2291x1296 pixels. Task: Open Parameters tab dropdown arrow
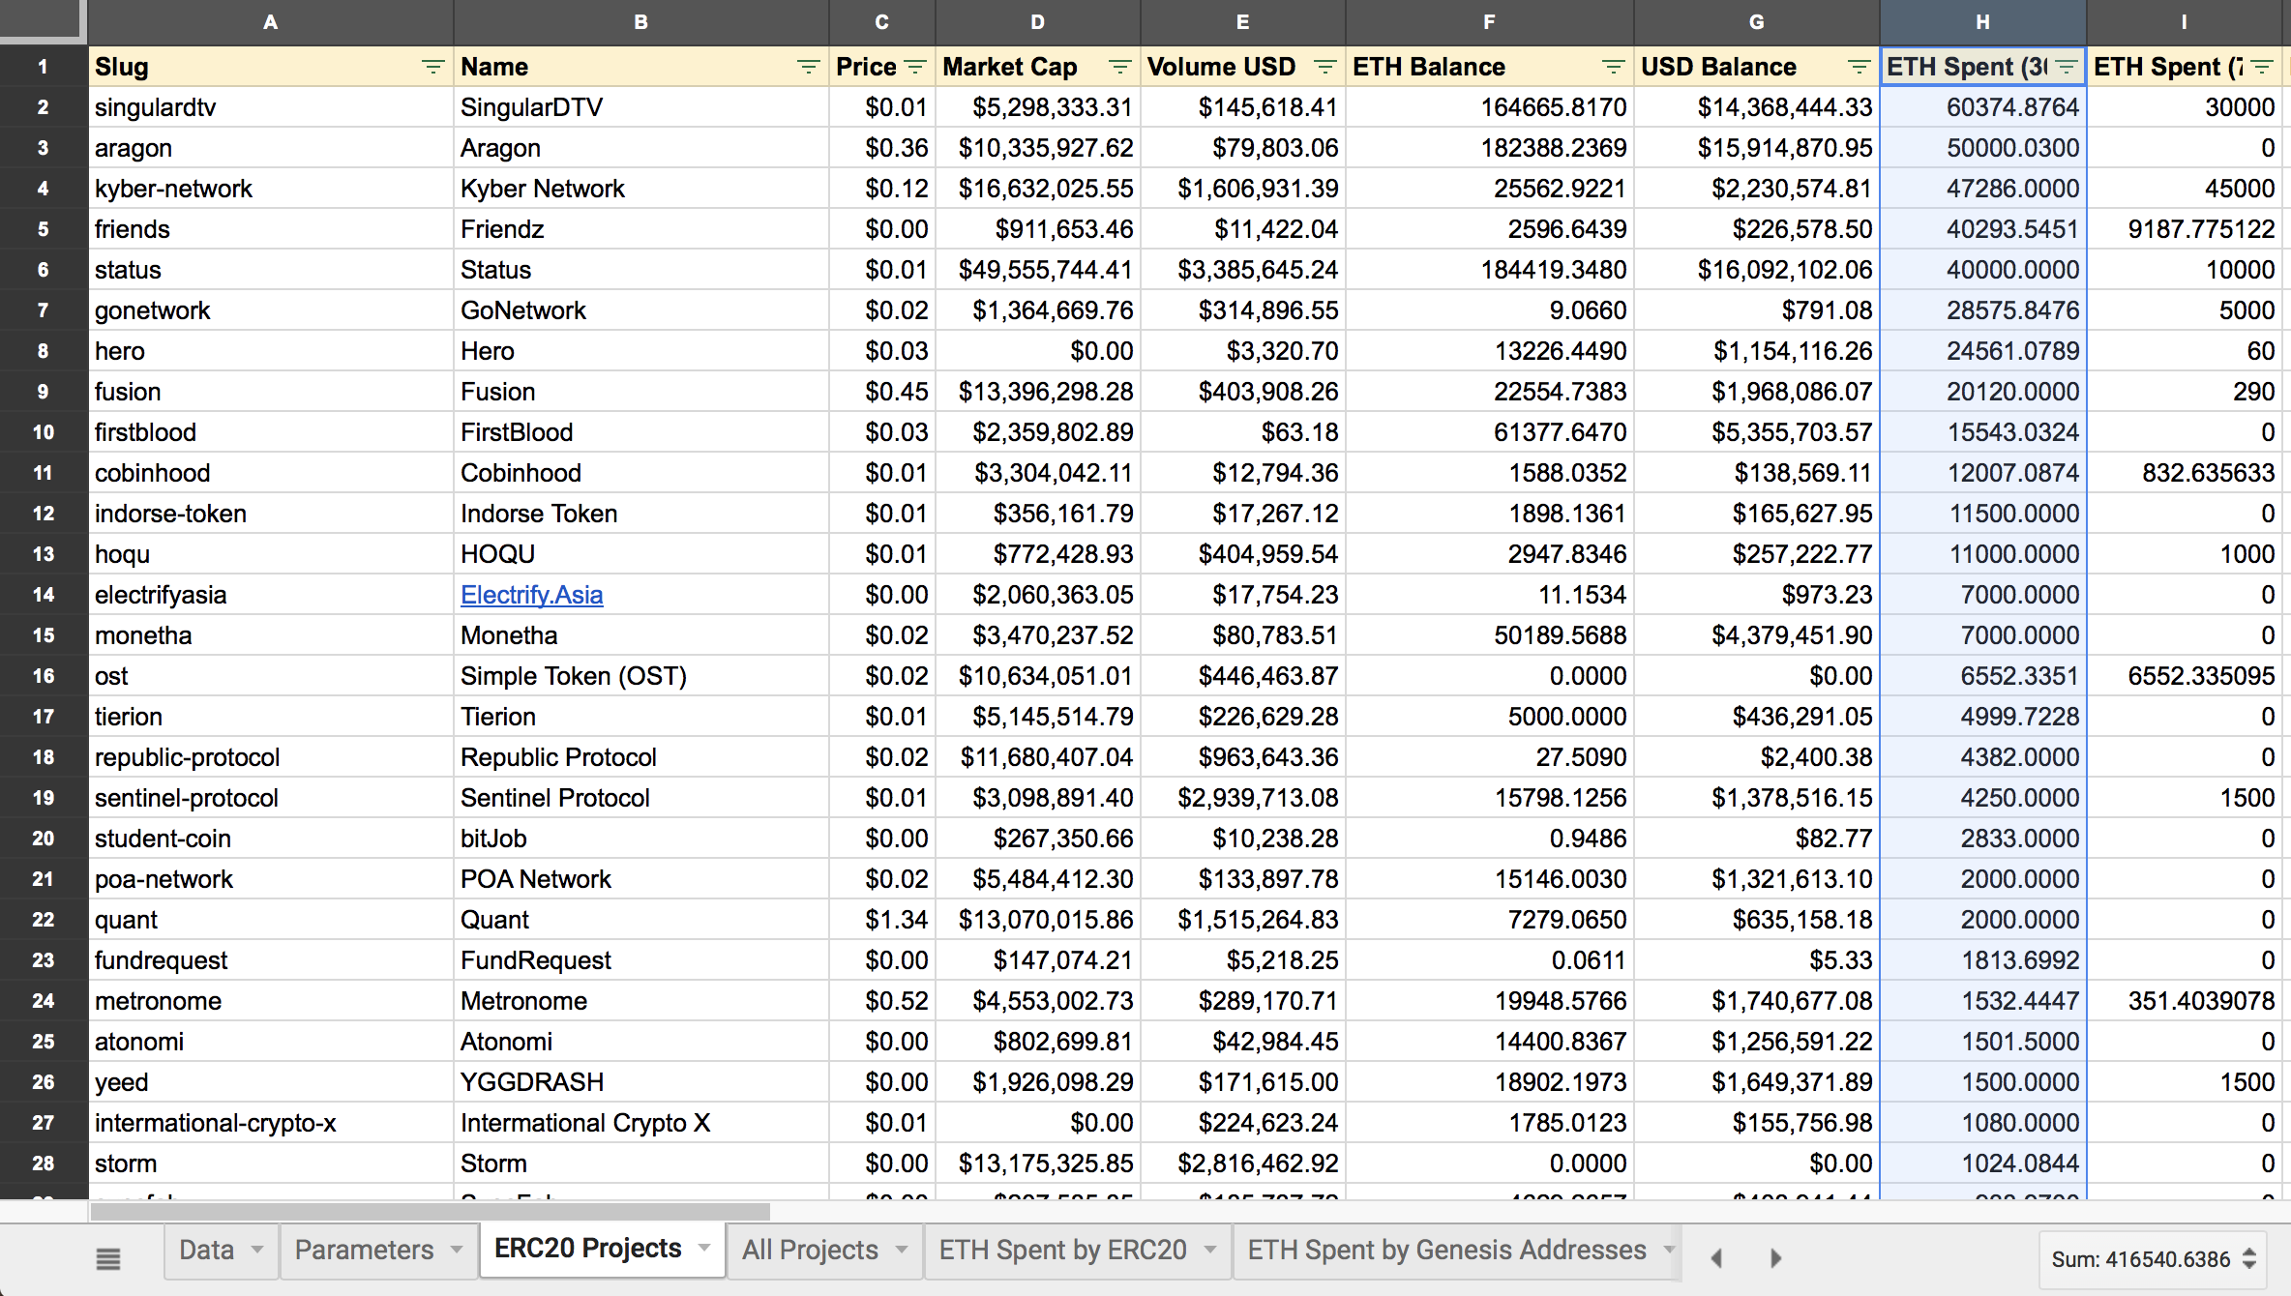457,1250
